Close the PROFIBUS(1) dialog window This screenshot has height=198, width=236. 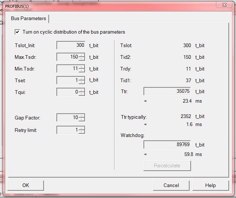(x=224, y=5)
